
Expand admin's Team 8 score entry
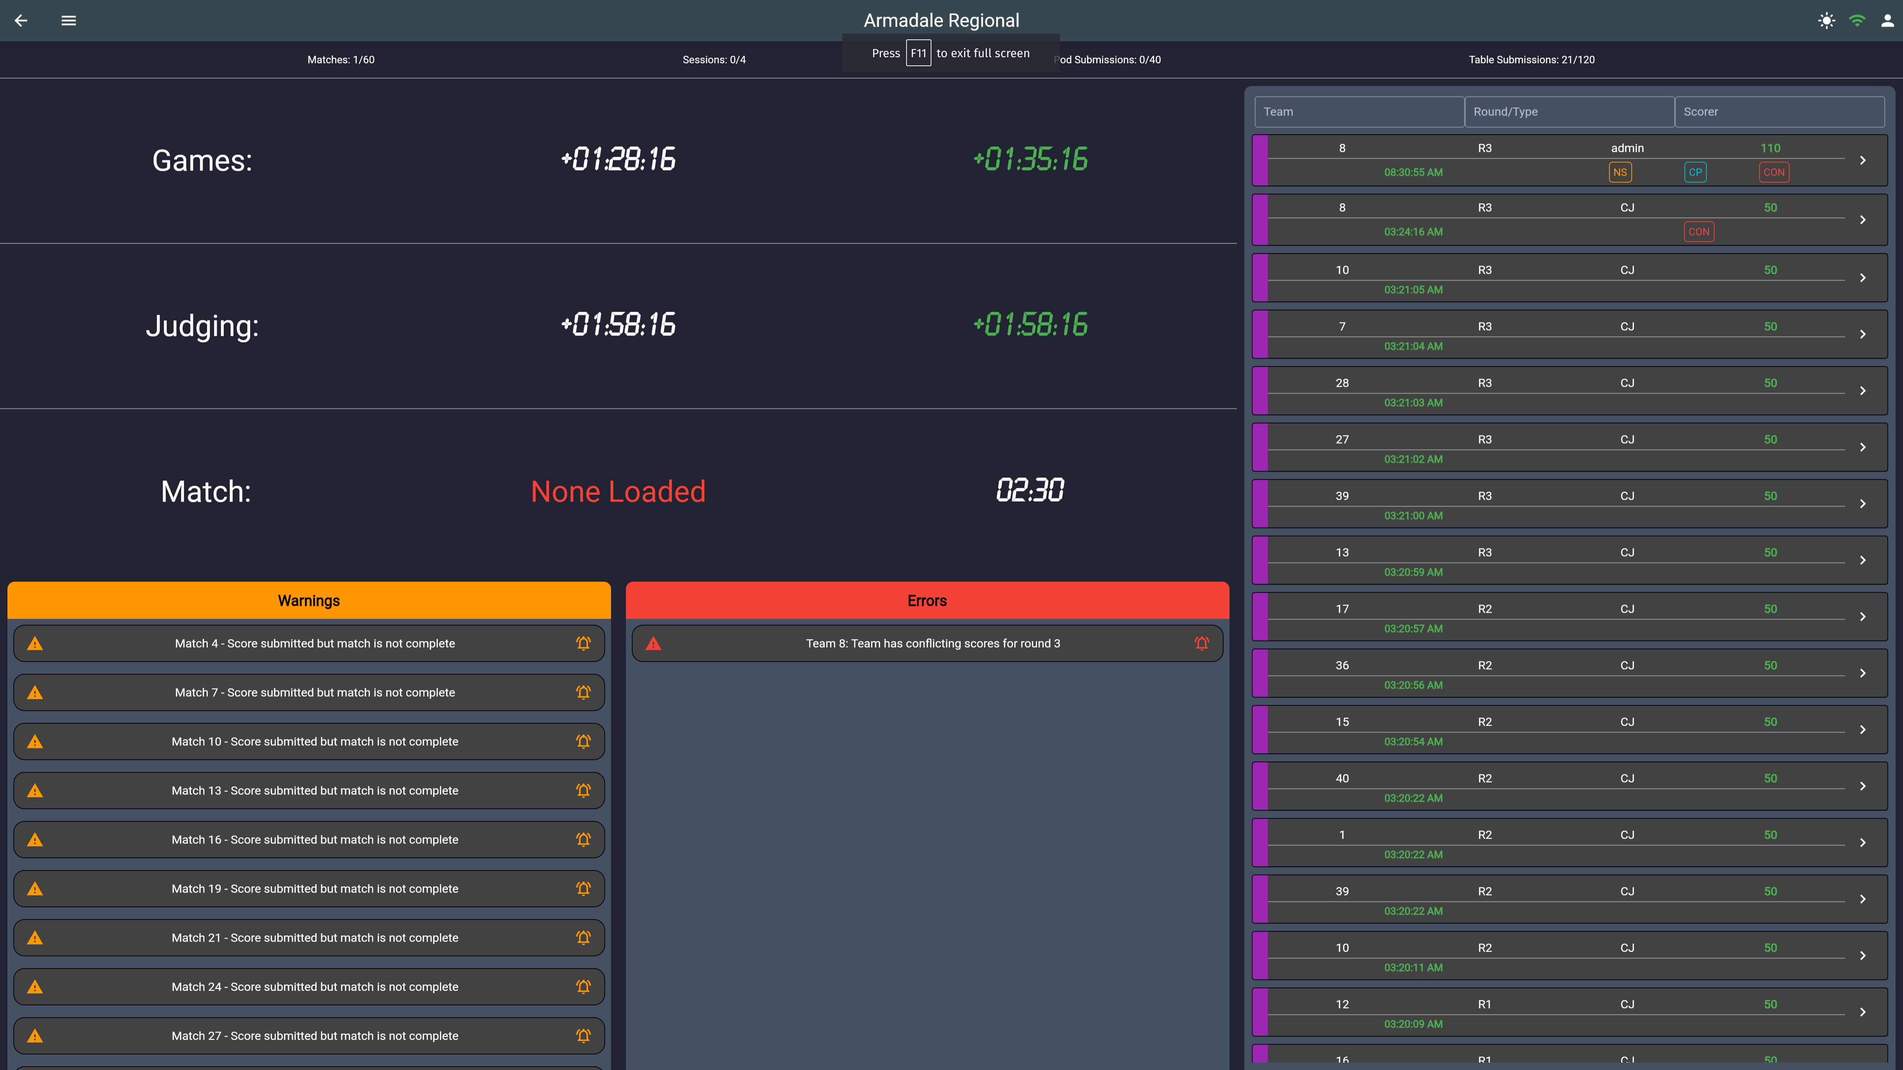click(1862, 160)
